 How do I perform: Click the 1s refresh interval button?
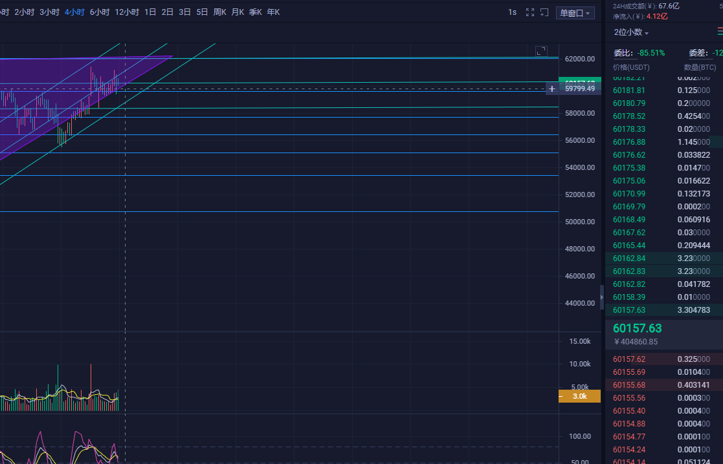[512, 12]
